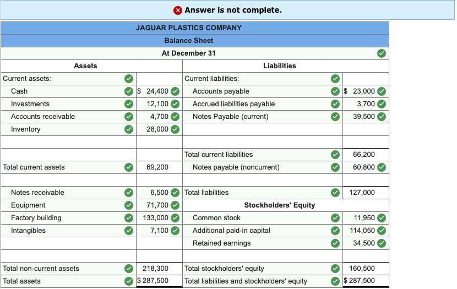Click the Total non-current assets amount 218,300

(155, 268)
